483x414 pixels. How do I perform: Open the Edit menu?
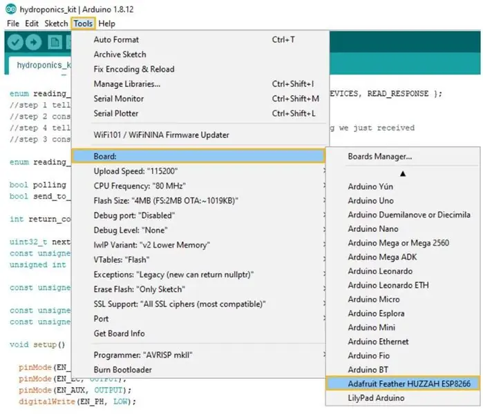[32, 23]
